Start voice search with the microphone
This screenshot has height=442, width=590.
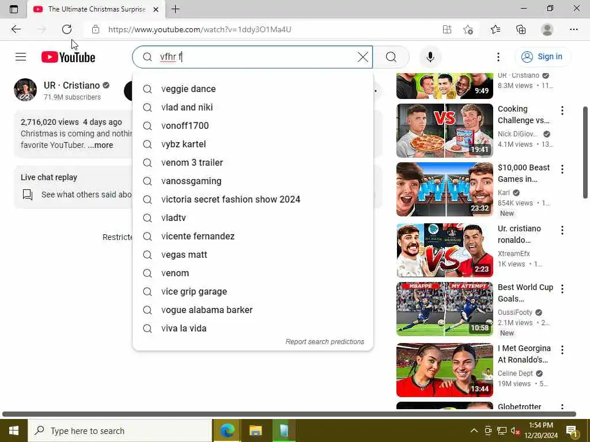coord(430,57)
